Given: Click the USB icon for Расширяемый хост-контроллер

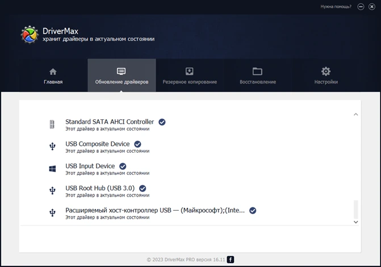Looking at the screenshot, I should point(52,213).
